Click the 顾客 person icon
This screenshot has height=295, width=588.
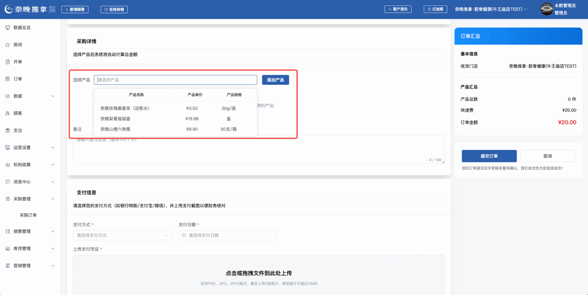pyautogui.click(x=7, y=113)
